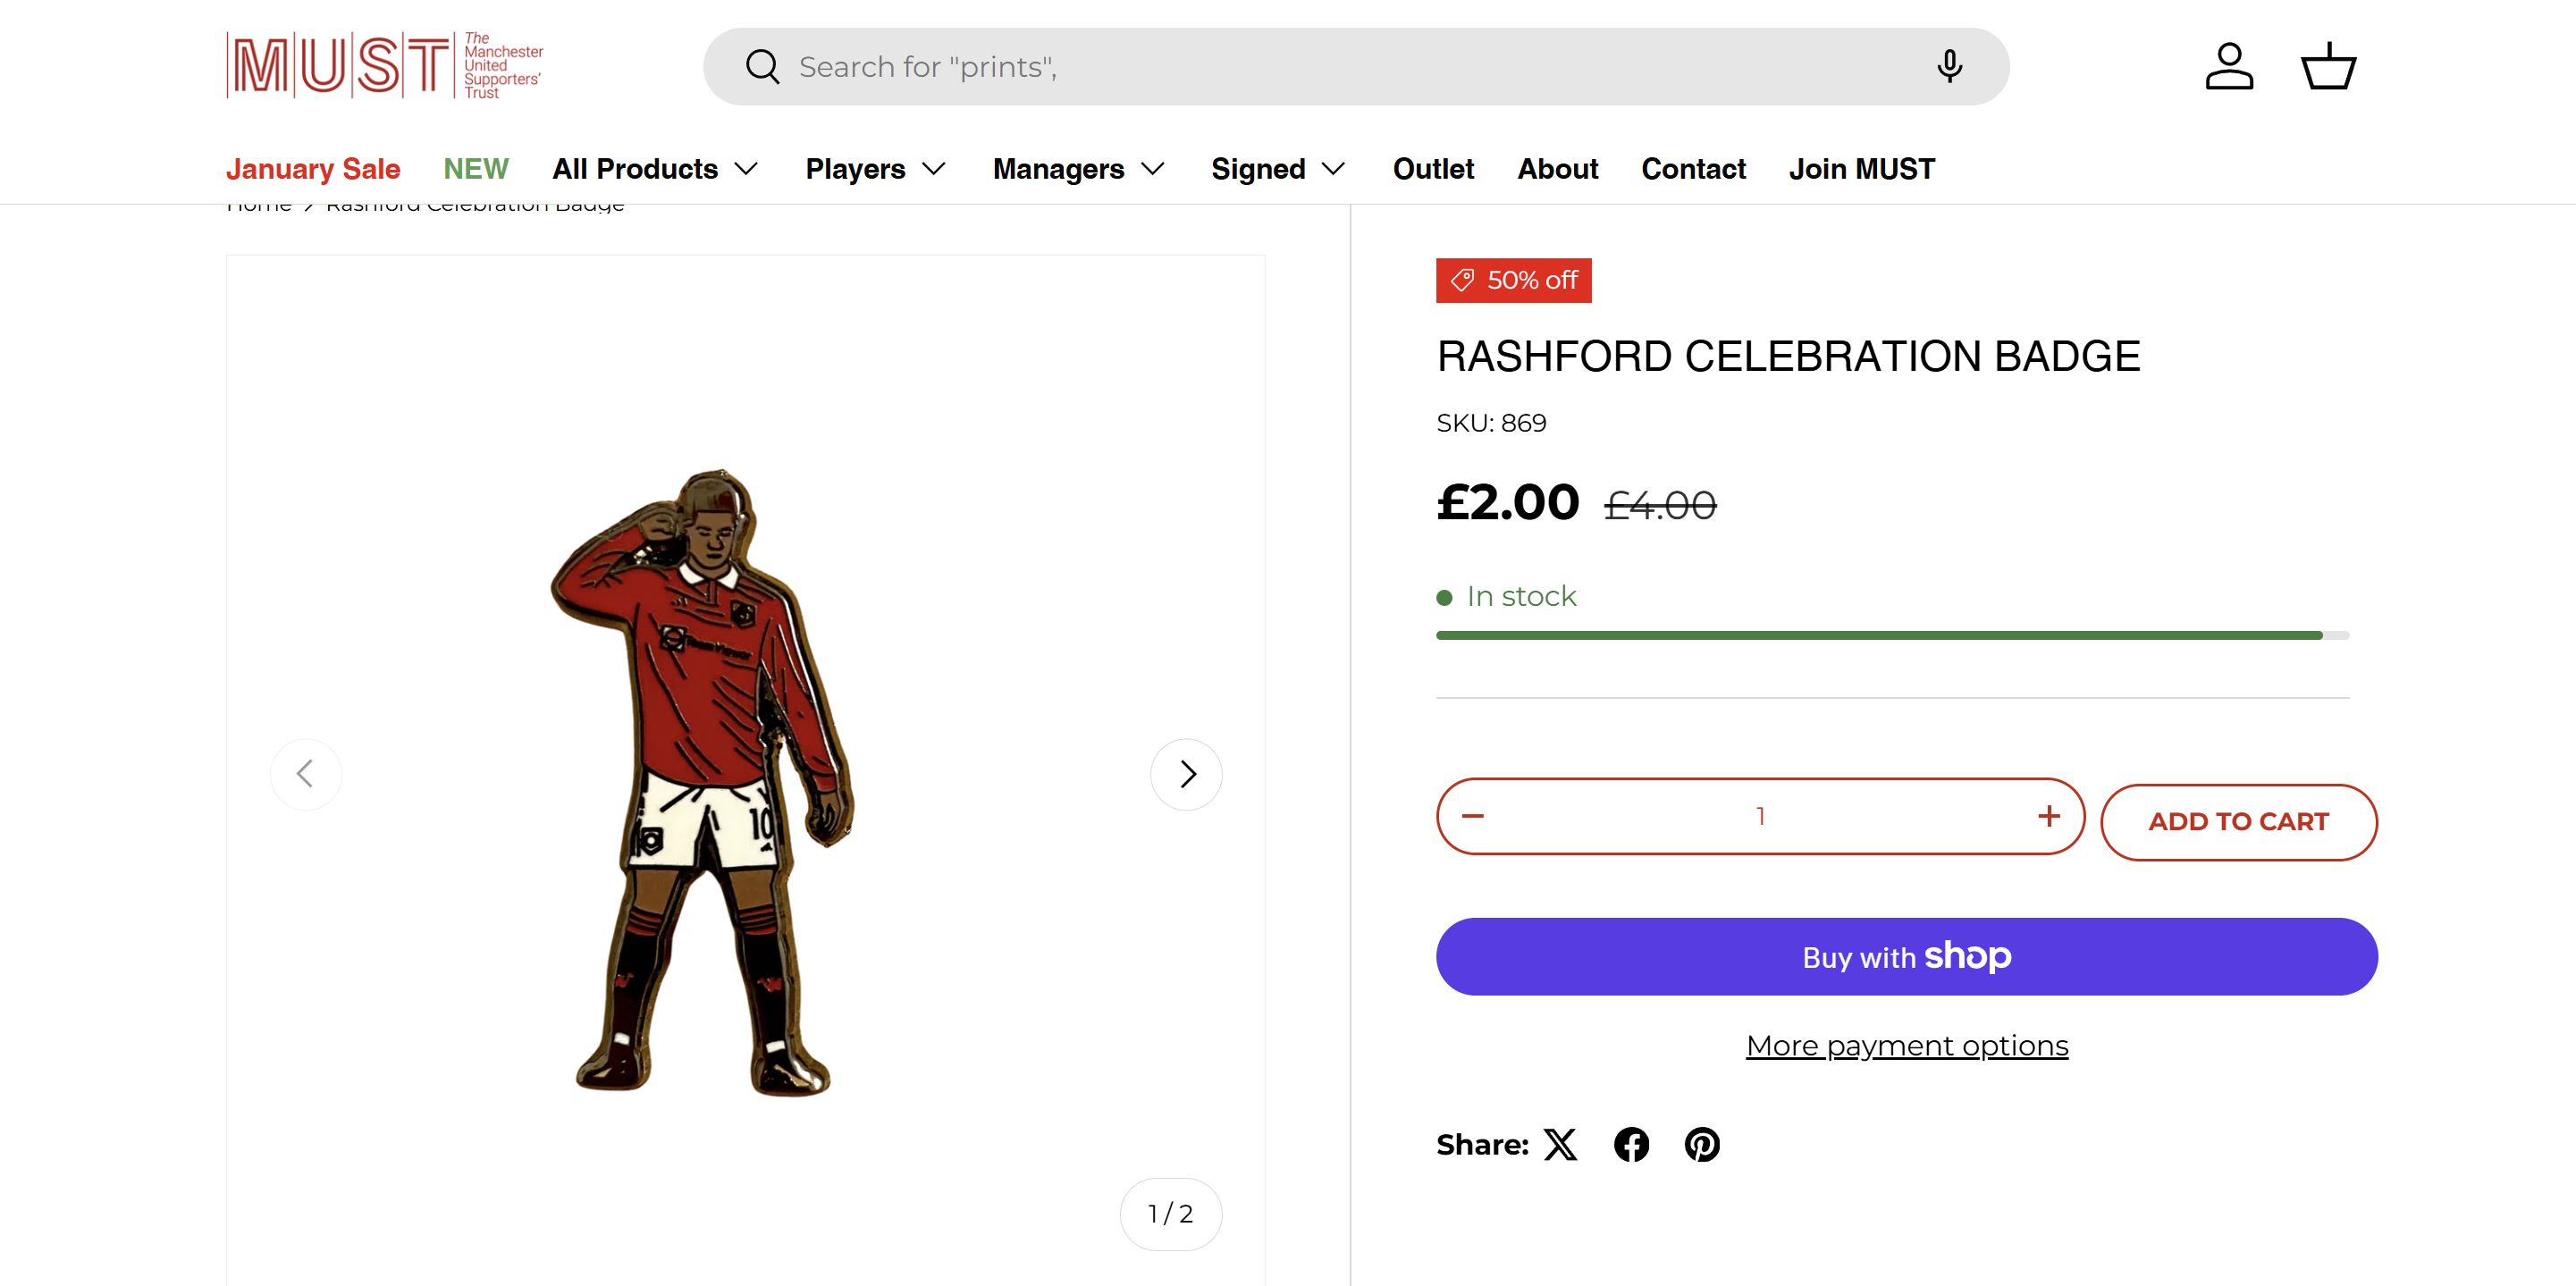Viewport: 2576px width, 1286px height.
Task: Expand the All Products dropdown
Action: [x=655, y=169]
